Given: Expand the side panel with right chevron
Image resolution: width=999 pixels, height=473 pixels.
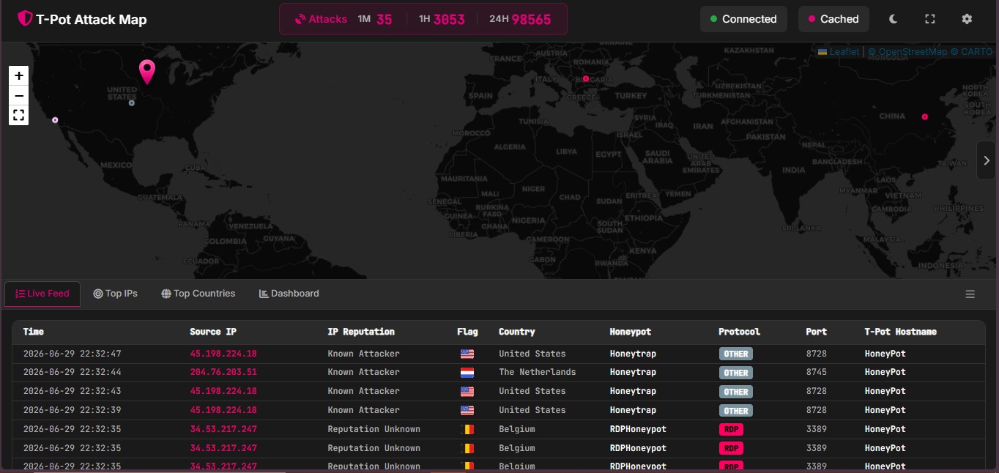Looking at the screenshot, I should coord(986,160).
